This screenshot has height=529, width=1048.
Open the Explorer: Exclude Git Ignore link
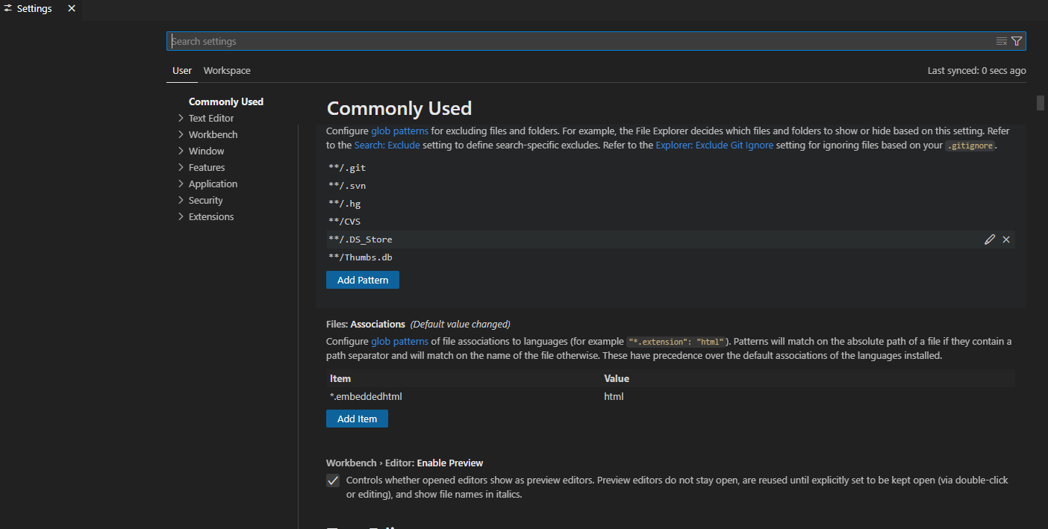714,145
